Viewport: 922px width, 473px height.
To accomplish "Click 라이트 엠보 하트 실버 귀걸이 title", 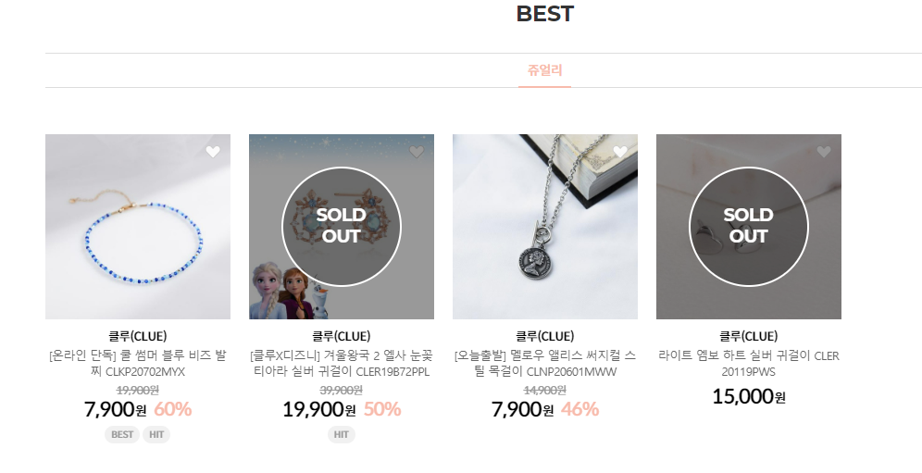I will (749, 364).
